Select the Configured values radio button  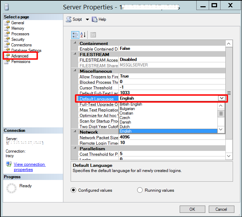73,190
